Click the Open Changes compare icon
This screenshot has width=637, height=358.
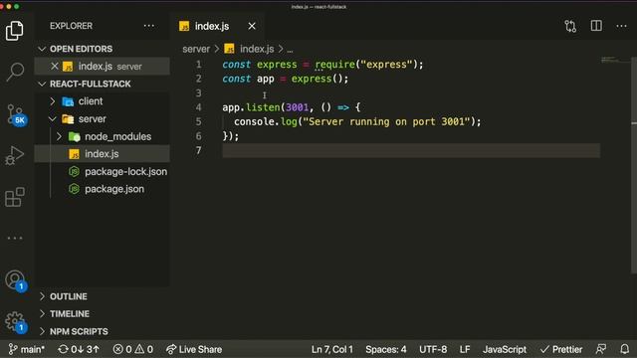(x=570, y=26)
